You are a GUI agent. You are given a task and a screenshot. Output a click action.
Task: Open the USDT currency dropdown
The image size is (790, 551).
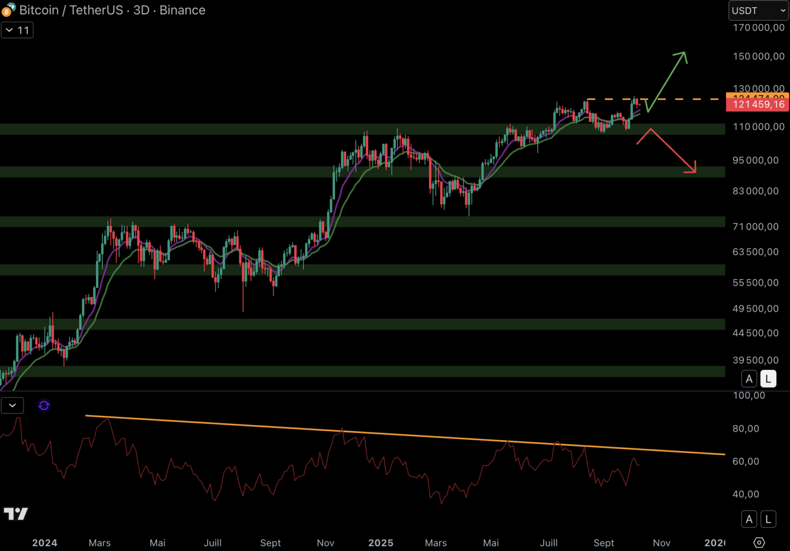(x=758, y=11)
